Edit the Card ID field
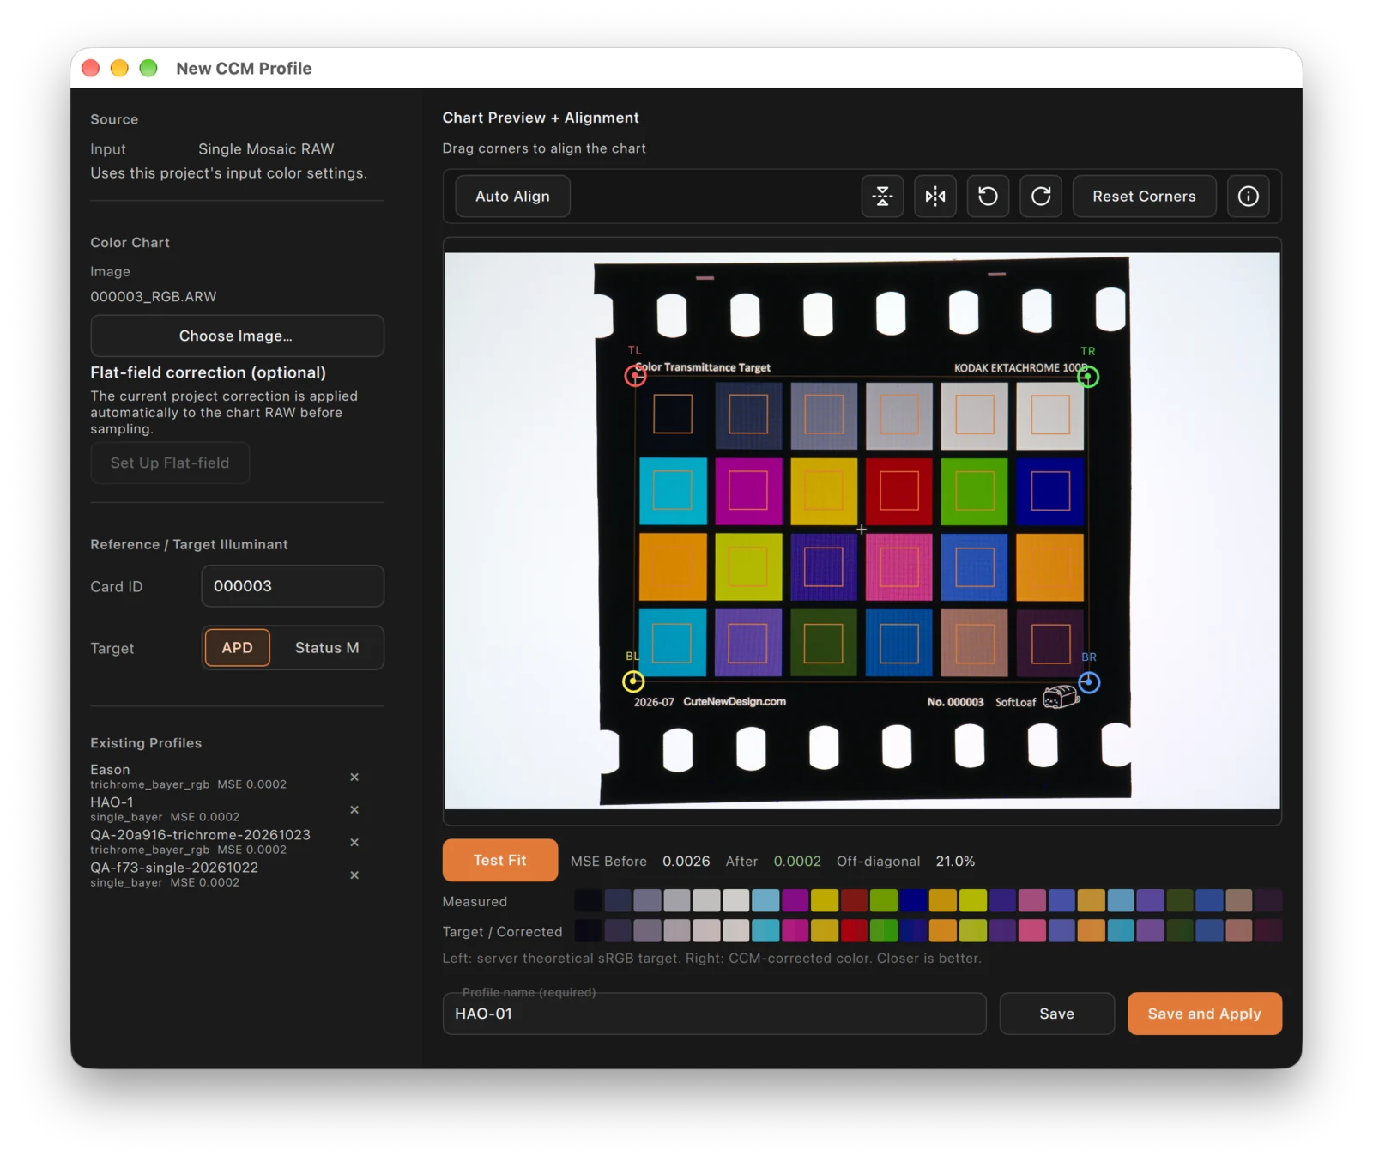This screenshot has height=1162, width=1373. (x=293, y=586)
